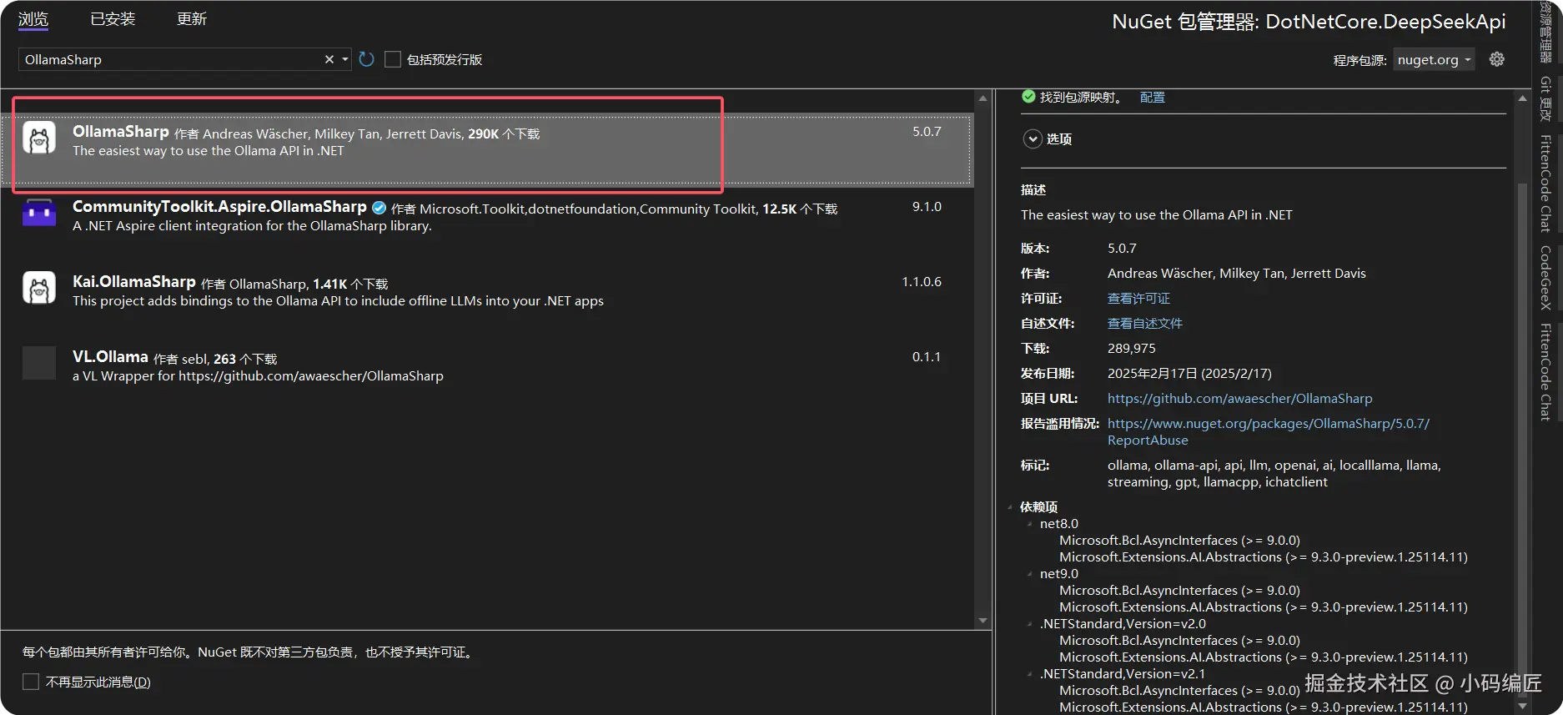Click net9.0 Microsoft.Extensions.AI.Abstractions dependency entry
This screenshot has height=715, width=1563.
[x=1264, y=607]
